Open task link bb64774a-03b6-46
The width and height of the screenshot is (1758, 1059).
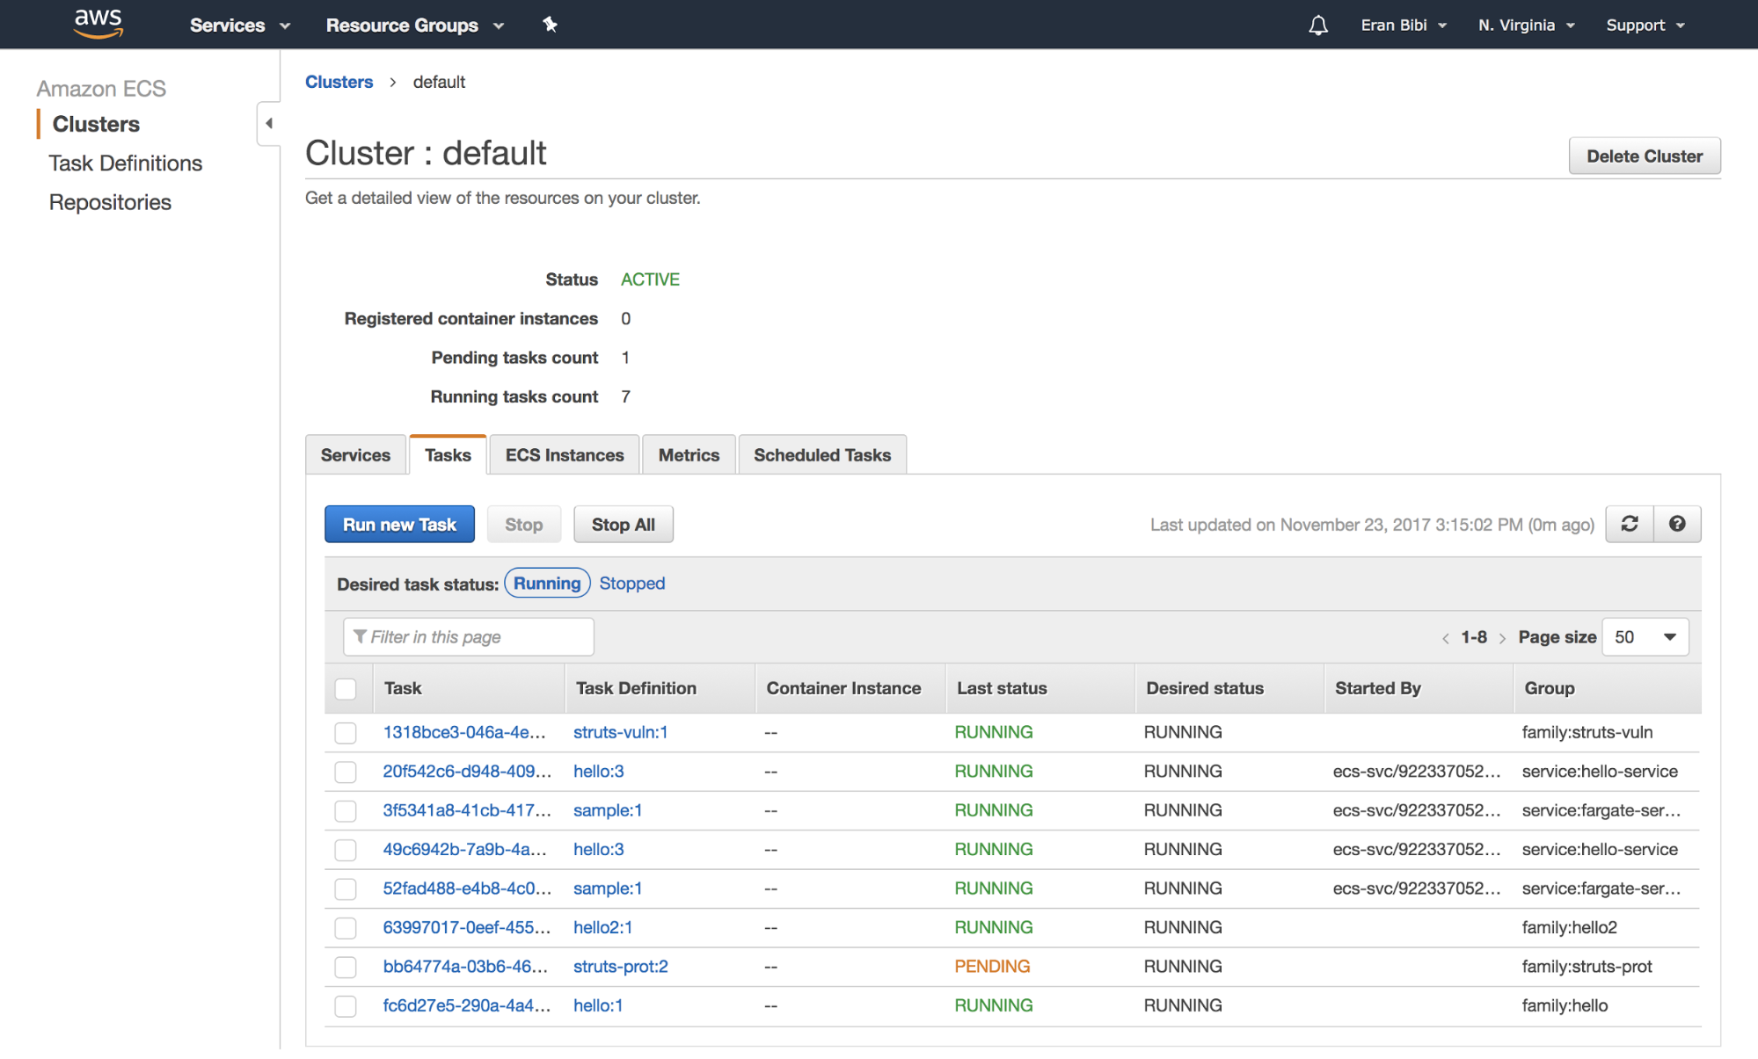point(465,967)
